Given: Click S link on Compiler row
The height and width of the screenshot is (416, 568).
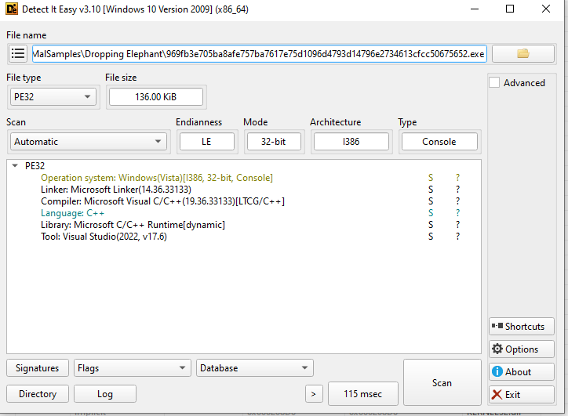Looking at the screenshot, I should click(x=431, y=201).
